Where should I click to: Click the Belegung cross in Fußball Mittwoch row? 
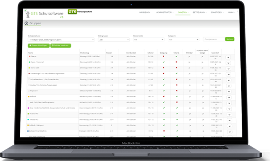tap(164, 96)
